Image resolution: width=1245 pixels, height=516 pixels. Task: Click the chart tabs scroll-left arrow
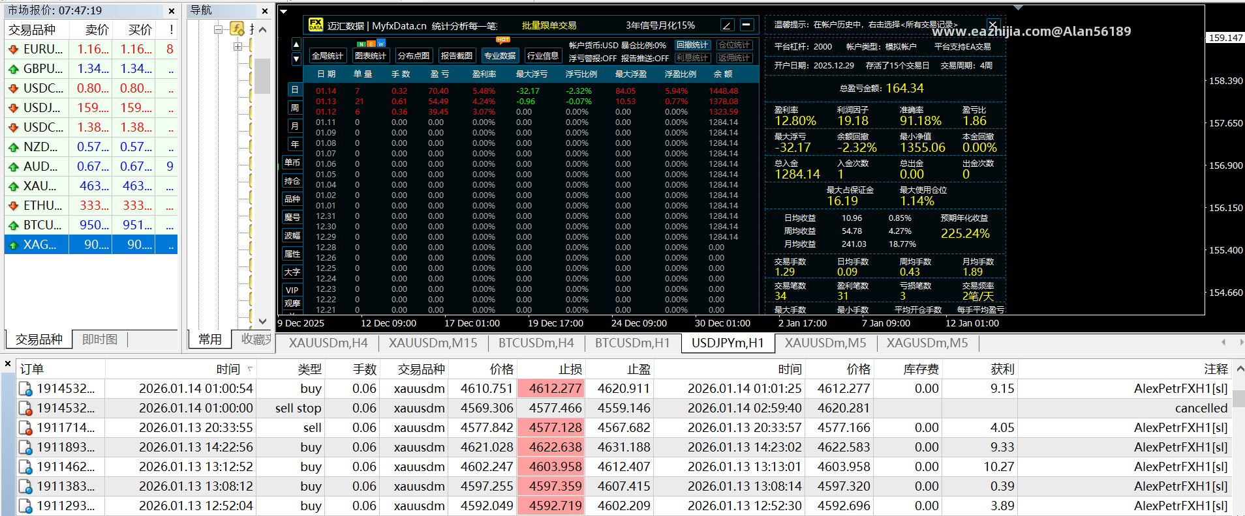(1223, 342)
